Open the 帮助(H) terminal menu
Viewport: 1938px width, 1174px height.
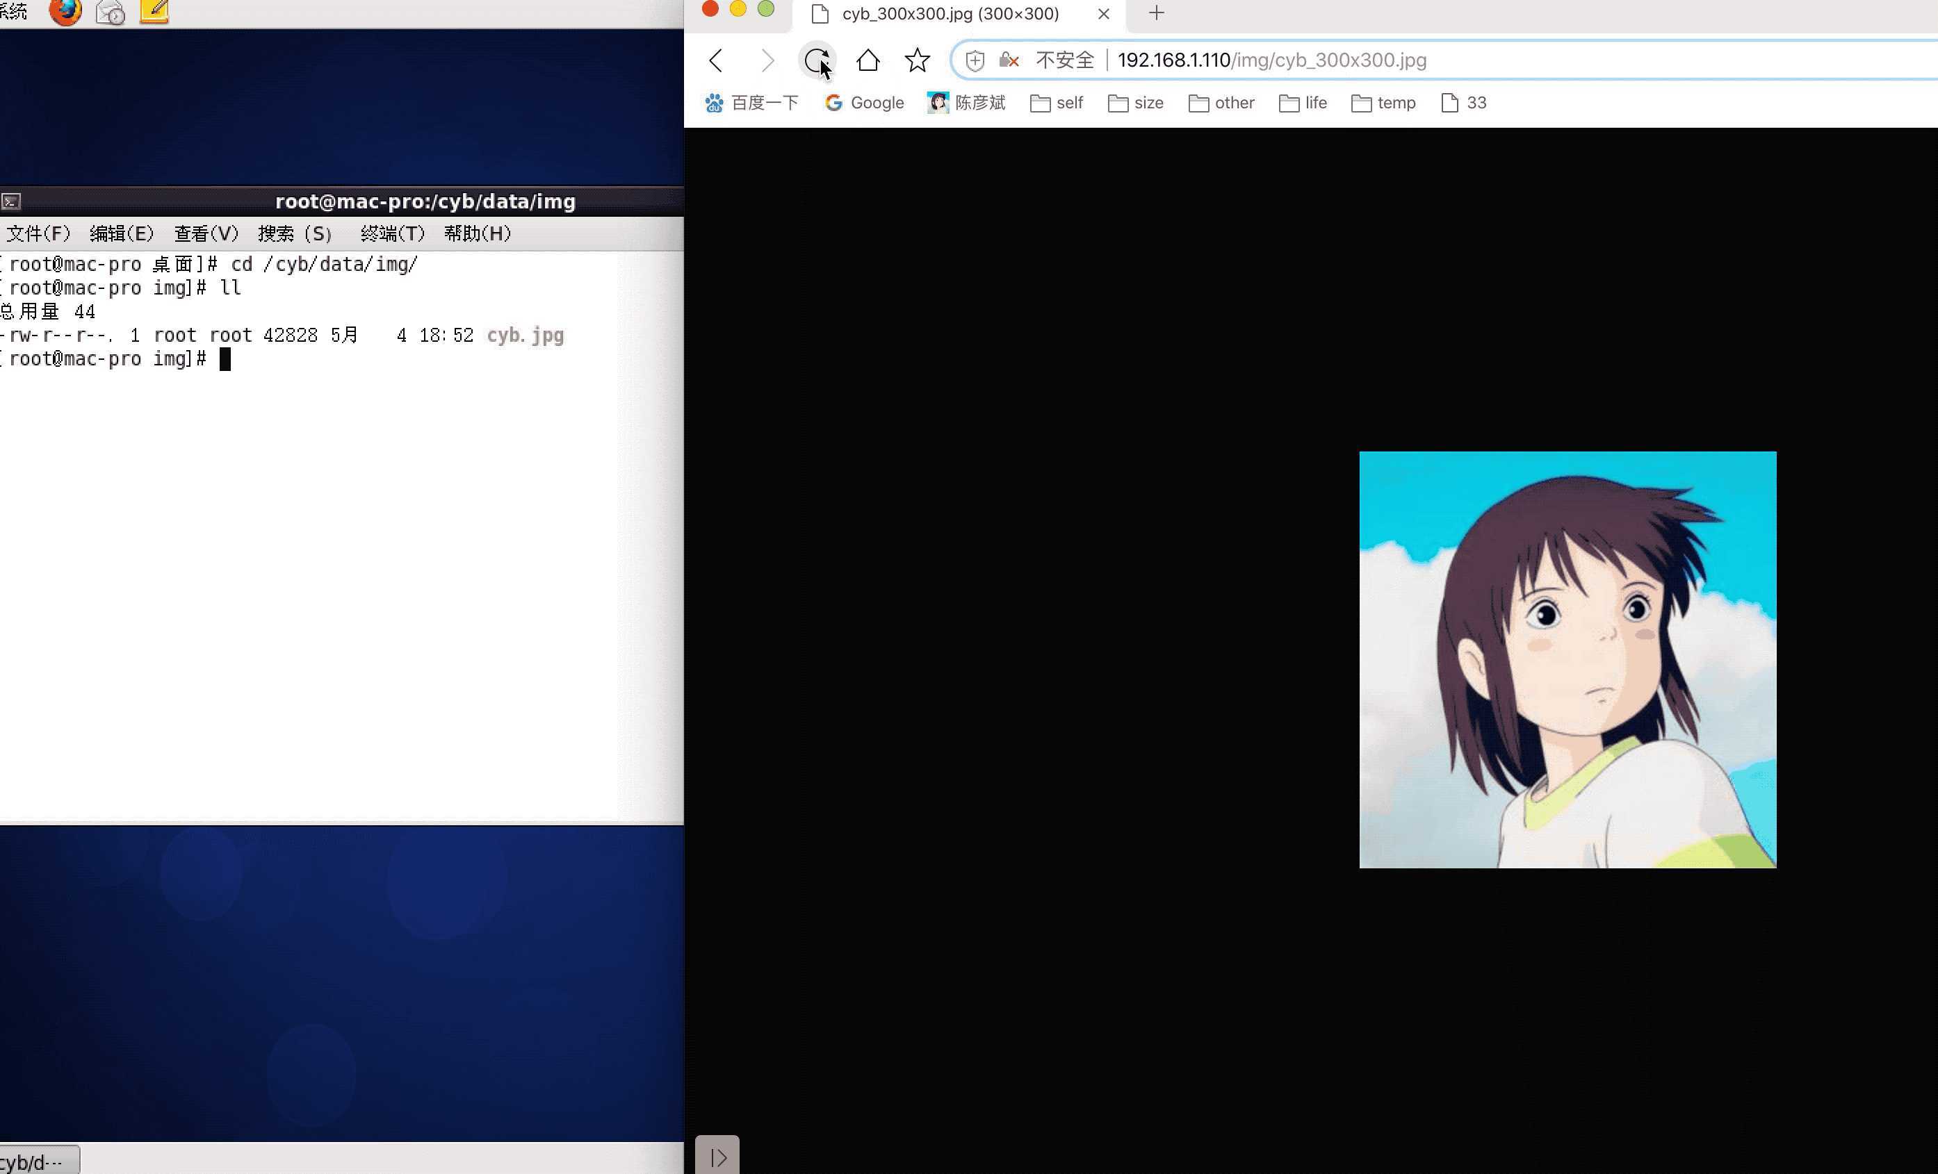click(478, 233)
